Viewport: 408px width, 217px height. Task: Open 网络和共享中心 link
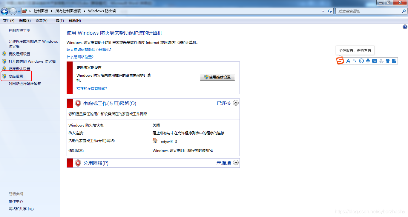(x=21, y=209)
